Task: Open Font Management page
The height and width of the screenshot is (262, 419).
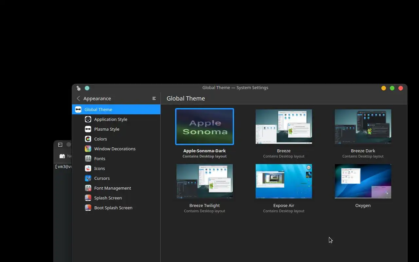Action: point(116,188)
